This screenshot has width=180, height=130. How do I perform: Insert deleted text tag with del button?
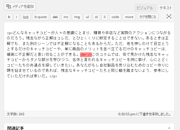pos(55,17)
